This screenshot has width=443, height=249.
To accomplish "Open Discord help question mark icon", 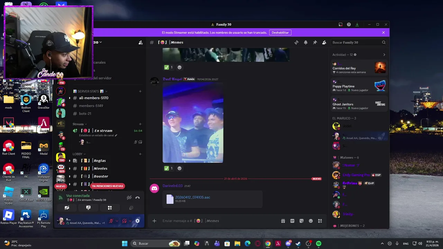I will (x=349, y=25).
